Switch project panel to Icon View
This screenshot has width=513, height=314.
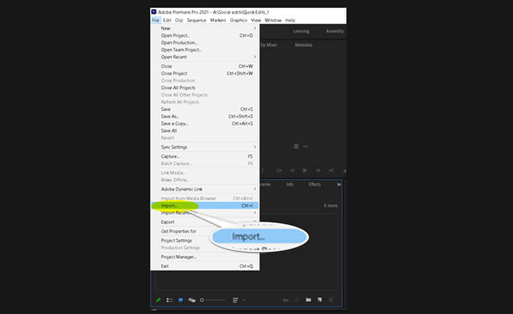coord(181,300)
